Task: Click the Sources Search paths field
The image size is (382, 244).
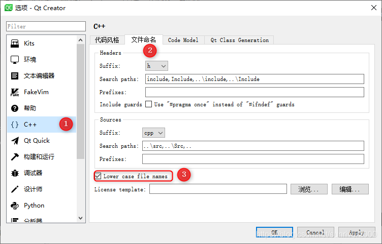Action: click(253, 146)
